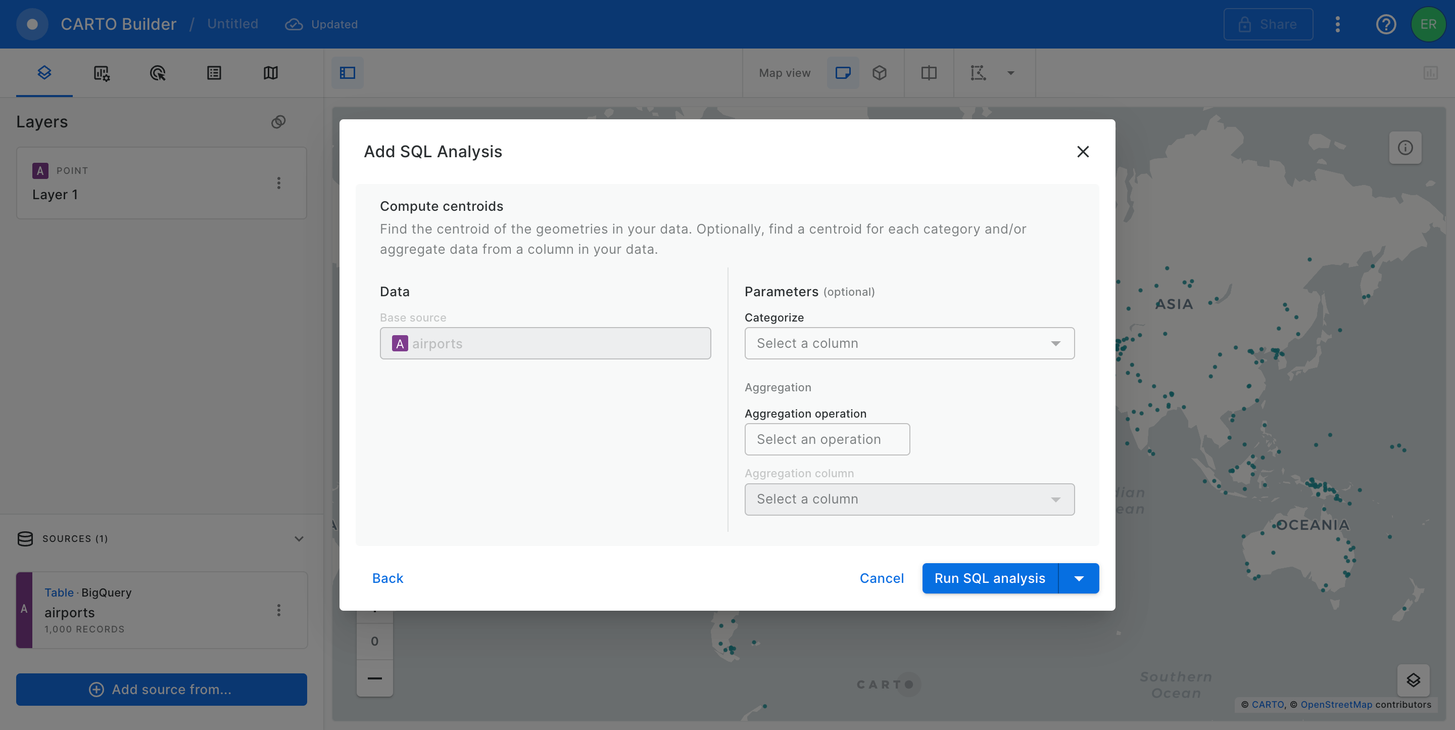Click the Table link on airports source
The width and height of the screenshot is (1455, 730).
59,592
